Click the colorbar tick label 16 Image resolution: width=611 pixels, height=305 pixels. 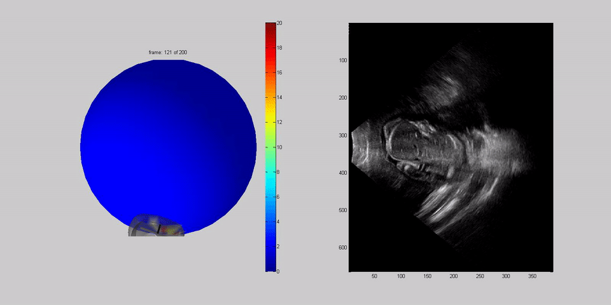280,72
